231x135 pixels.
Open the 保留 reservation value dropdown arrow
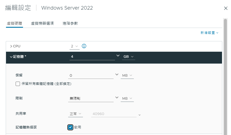point(117,74)
